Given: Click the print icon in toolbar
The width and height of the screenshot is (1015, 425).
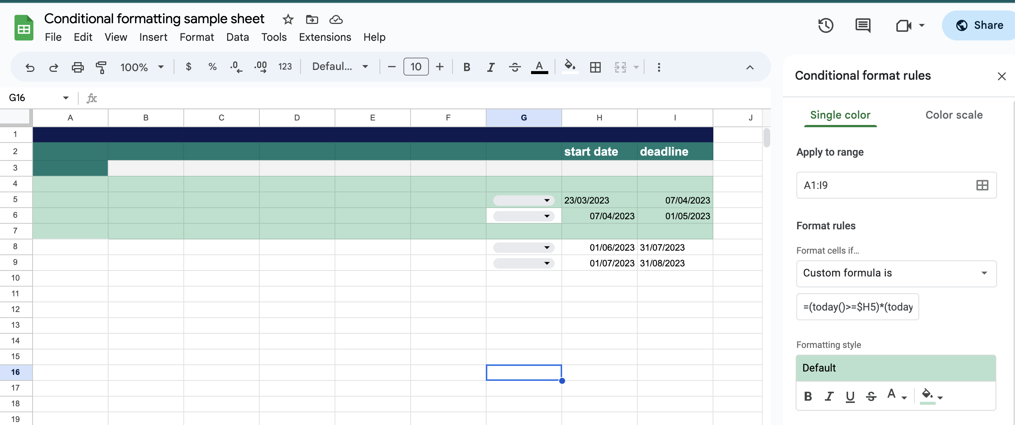Looking at the screenshot, I should coord(77,67).
